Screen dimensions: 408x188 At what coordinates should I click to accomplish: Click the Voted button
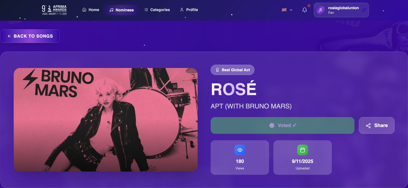point(283,125)
